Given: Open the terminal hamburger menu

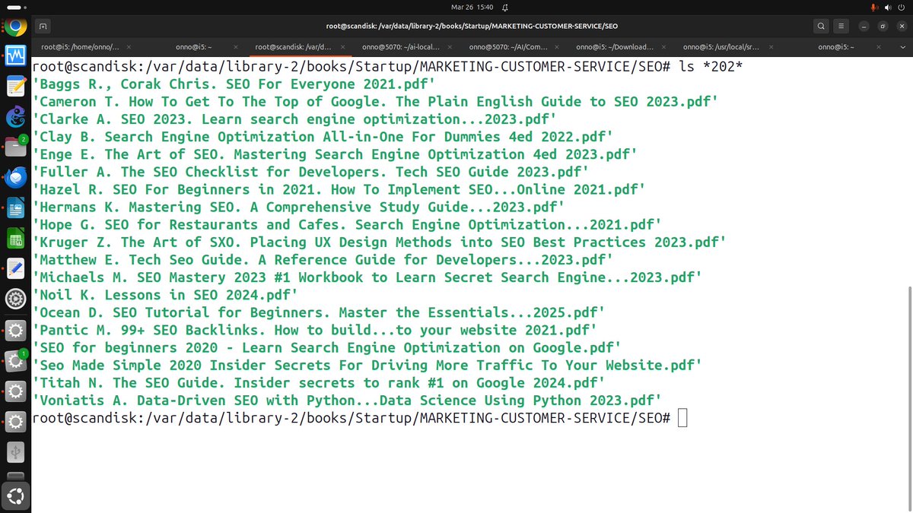Looking at the screenshot, I should [841, 26].
